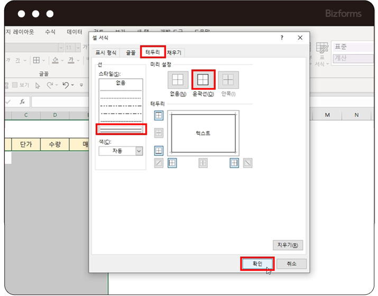Viewport: 378px width, 296px height.
Task: Select 없음 line style
Action: pyautogui.click(x=121, y=83)
